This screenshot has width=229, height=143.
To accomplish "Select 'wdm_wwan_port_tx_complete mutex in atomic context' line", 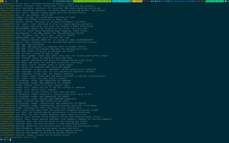I will 43,47.
